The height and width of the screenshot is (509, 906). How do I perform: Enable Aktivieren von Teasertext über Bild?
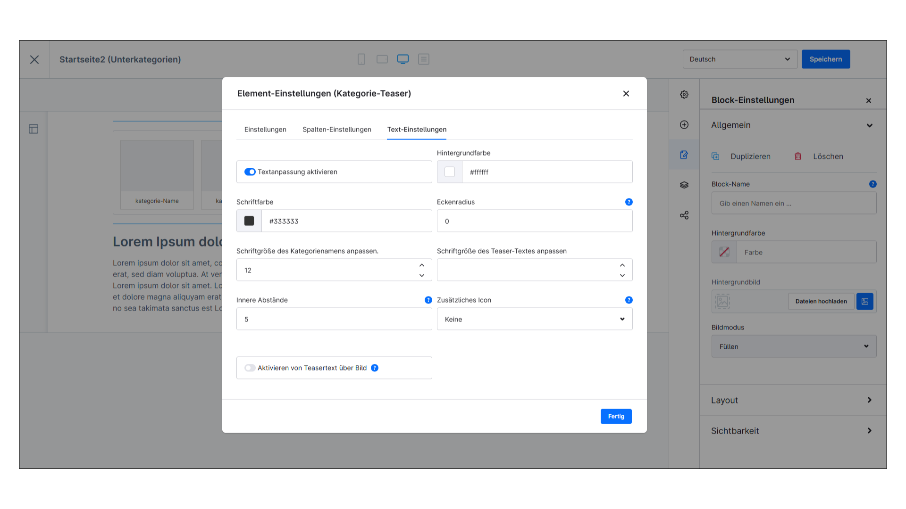pyautogui.click(x=250, y=368)
